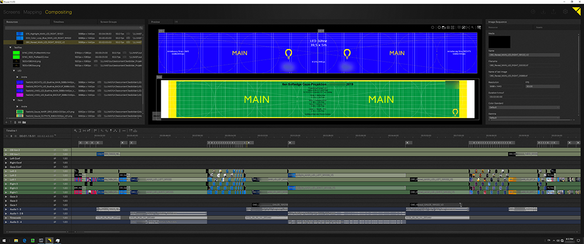The image size is (584, 244).
Task: Toggle the lock on Audio 1 - 2 track
Action: (x=55, y=210)
